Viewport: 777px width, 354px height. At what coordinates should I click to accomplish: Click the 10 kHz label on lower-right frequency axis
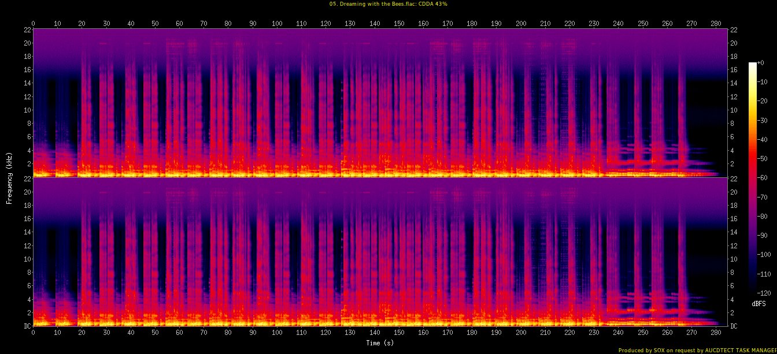735,259
